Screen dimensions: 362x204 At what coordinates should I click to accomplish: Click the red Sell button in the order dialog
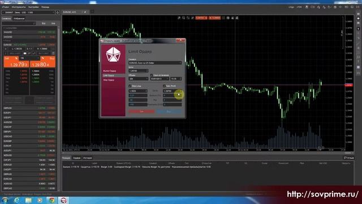click(141, 112)
